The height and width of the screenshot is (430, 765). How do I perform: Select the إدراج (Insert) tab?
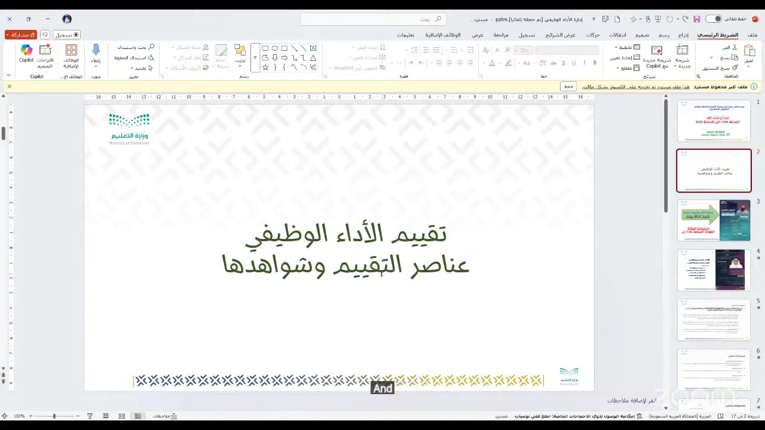tap(684, 35)
